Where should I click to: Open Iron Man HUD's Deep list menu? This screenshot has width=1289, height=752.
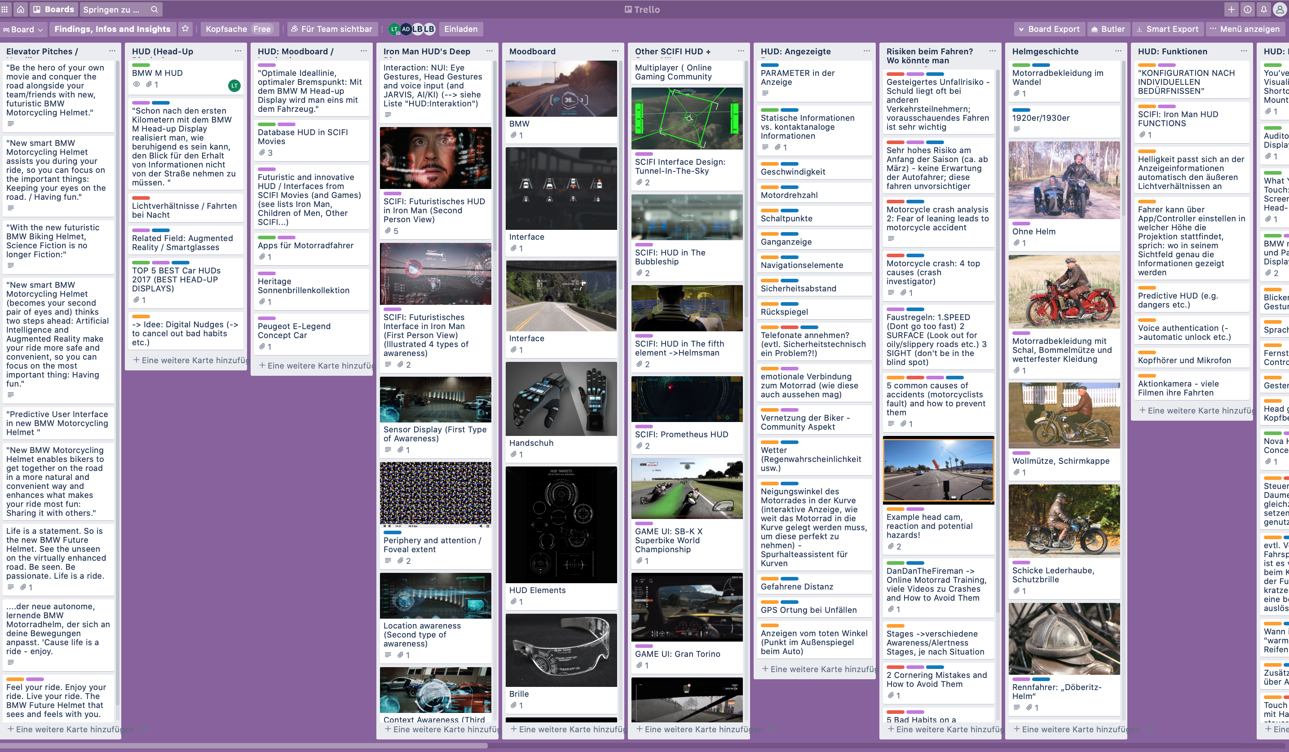[x=490, y=51]
